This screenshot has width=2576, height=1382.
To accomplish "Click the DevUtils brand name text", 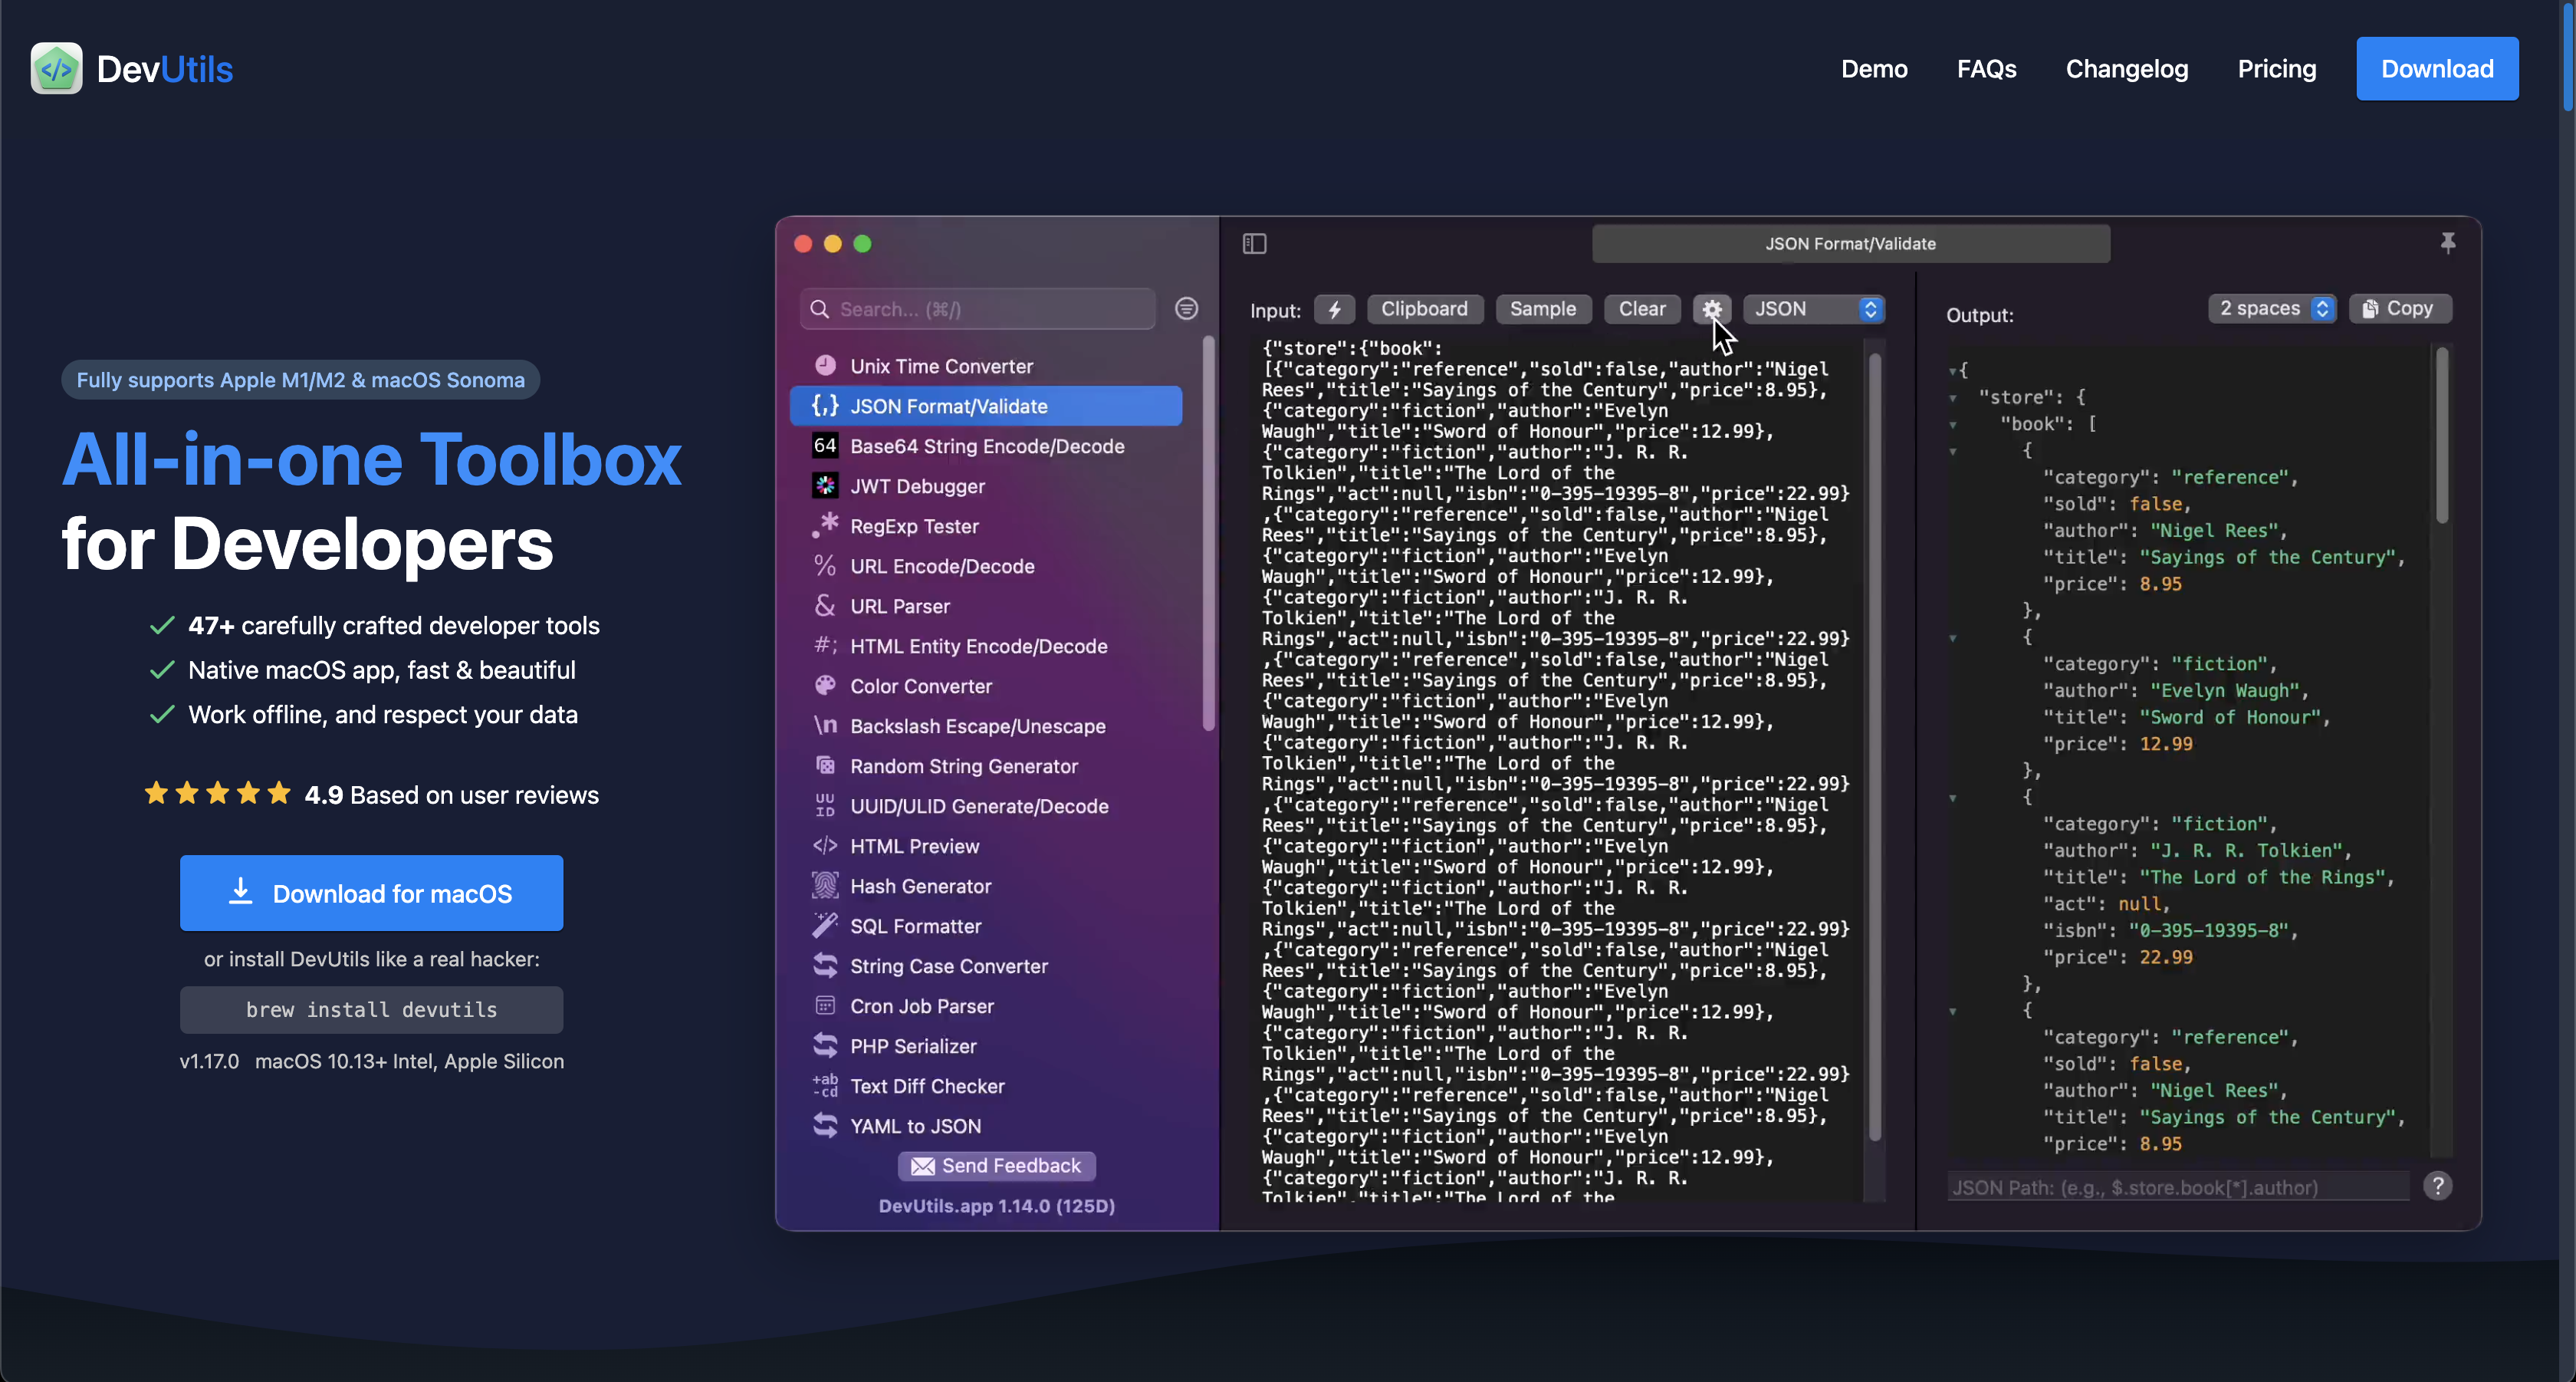I will click(x=165, y=69).
